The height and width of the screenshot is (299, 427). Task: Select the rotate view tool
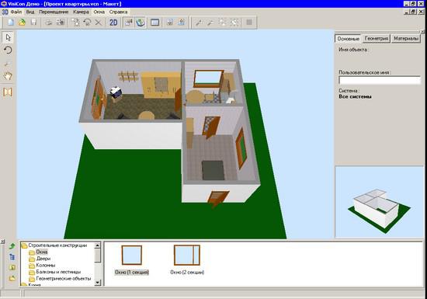click(8, 50)
